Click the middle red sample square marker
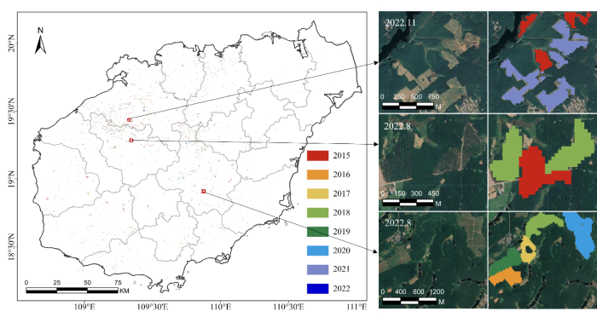The width and height of the screenshot is (597, 317). (131, 141)
